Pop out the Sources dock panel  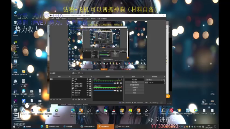click(x=91, y=77)
